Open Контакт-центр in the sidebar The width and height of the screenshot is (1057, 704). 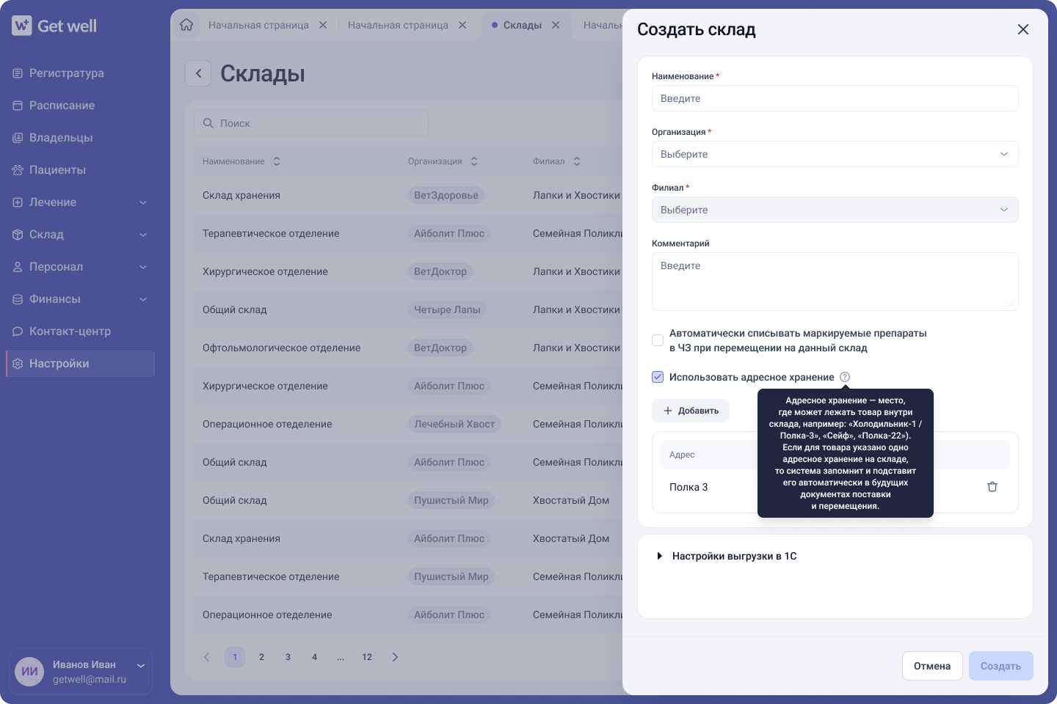pos(80,331)
